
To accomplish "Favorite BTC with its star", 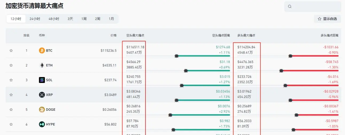I will pyautogui.click(x=11, y=50).
